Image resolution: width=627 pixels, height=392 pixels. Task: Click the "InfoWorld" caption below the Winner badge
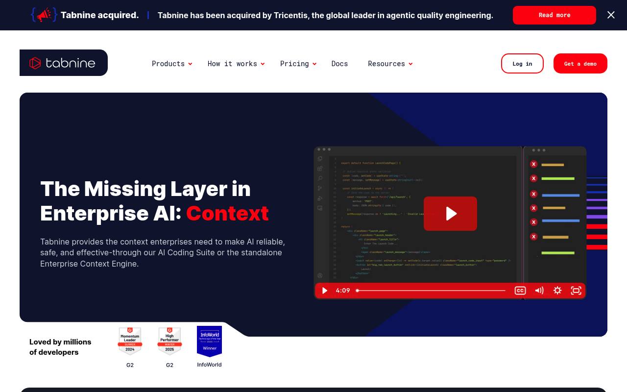click(x=209, y=365)
